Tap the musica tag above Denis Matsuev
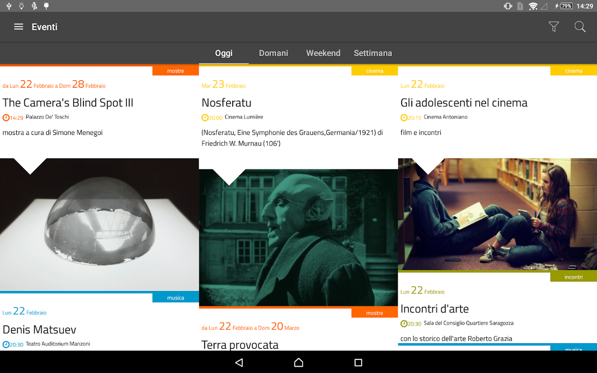 point(176,298)
